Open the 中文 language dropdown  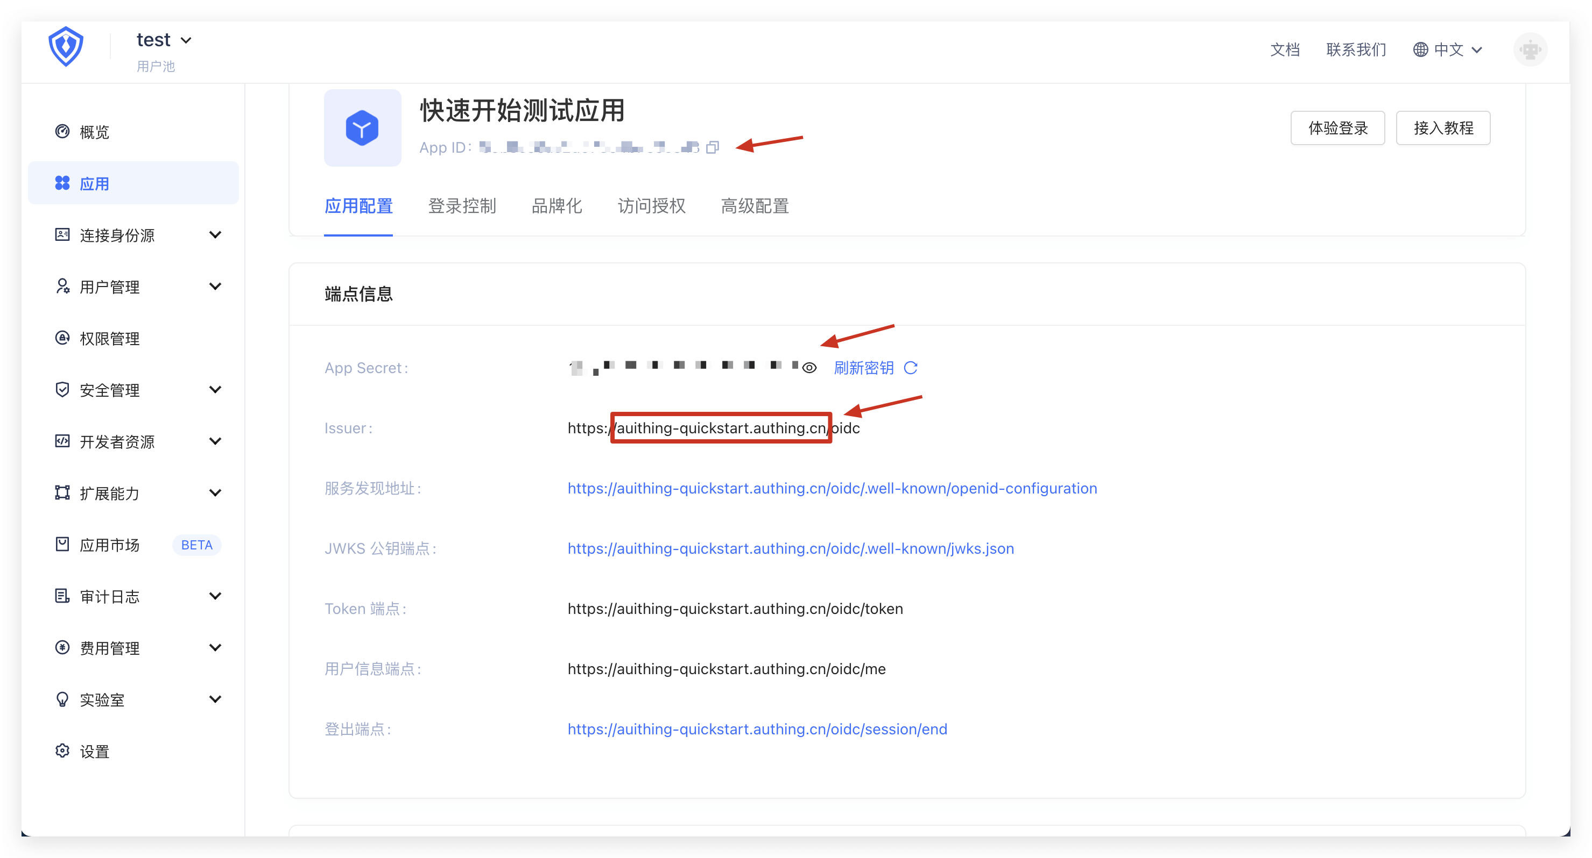[x=1447, y=49]
